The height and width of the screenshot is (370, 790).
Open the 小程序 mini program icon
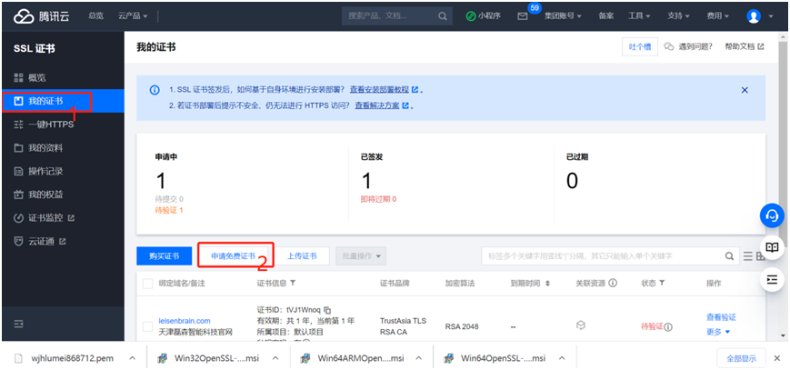pos(471,16)
